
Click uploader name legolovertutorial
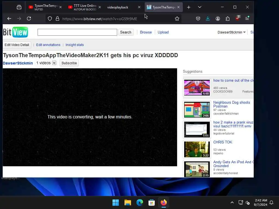pos(224,133)
